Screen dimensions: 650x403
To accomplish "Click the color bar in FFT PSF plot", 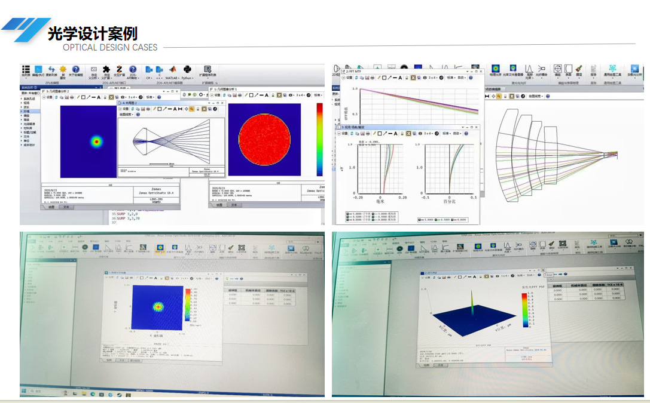I will tap(525, 310).
